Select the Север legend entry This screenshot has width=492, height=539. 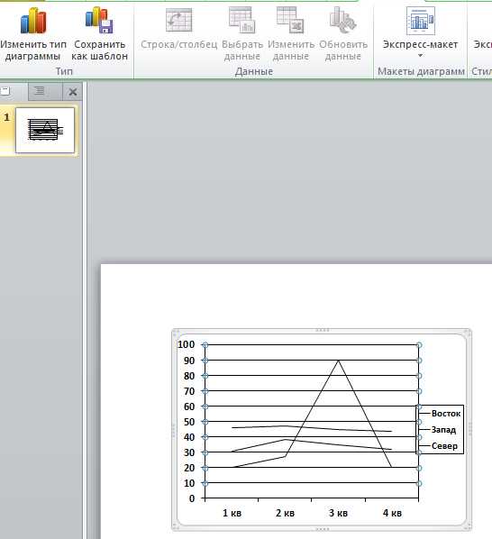point(444,446)
